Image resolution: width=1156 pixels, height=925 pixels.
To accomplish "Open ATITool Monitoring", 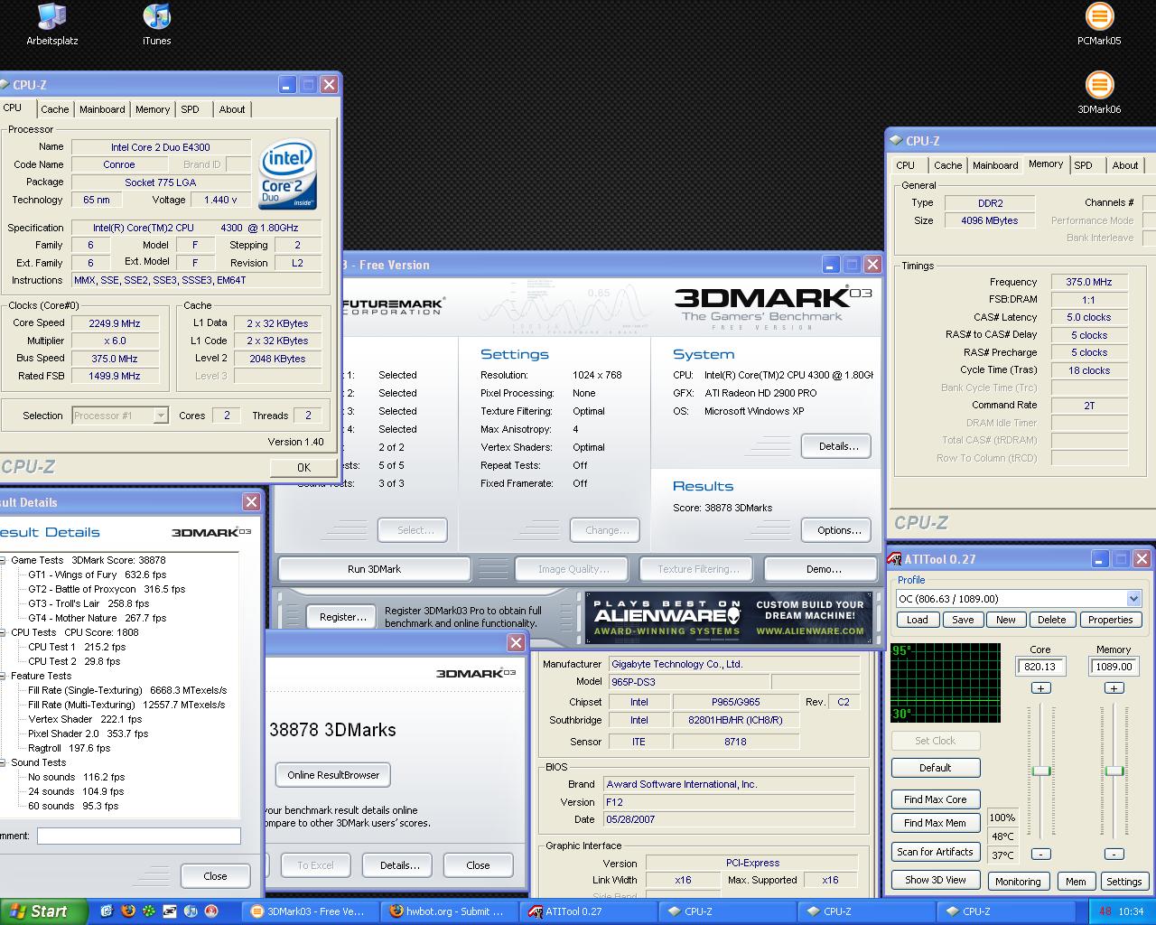I will pyautogui.click(x=1018, y=882).
